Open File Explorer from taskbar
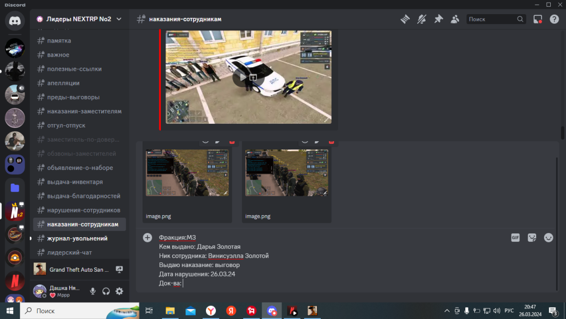 pyautogui.click(x=170, y=311)
